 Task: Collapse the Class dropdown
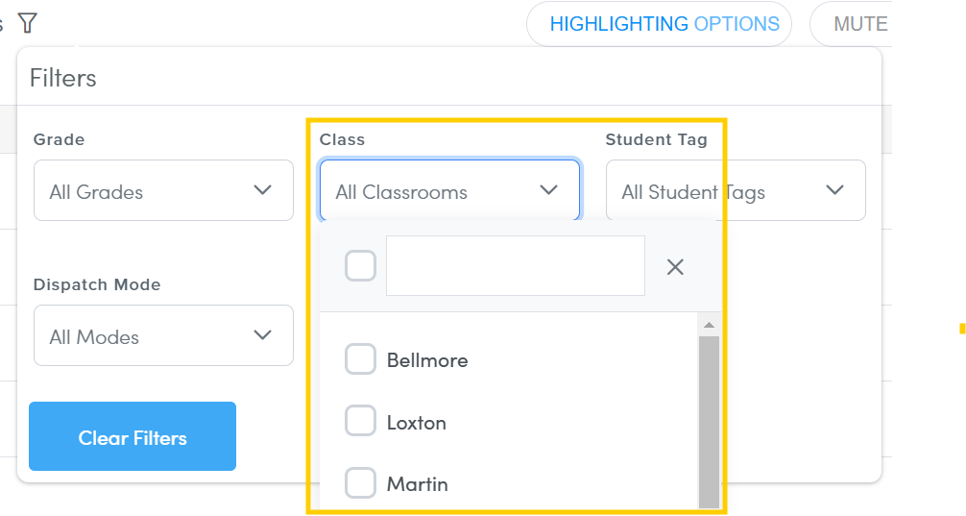click(449, 190)
